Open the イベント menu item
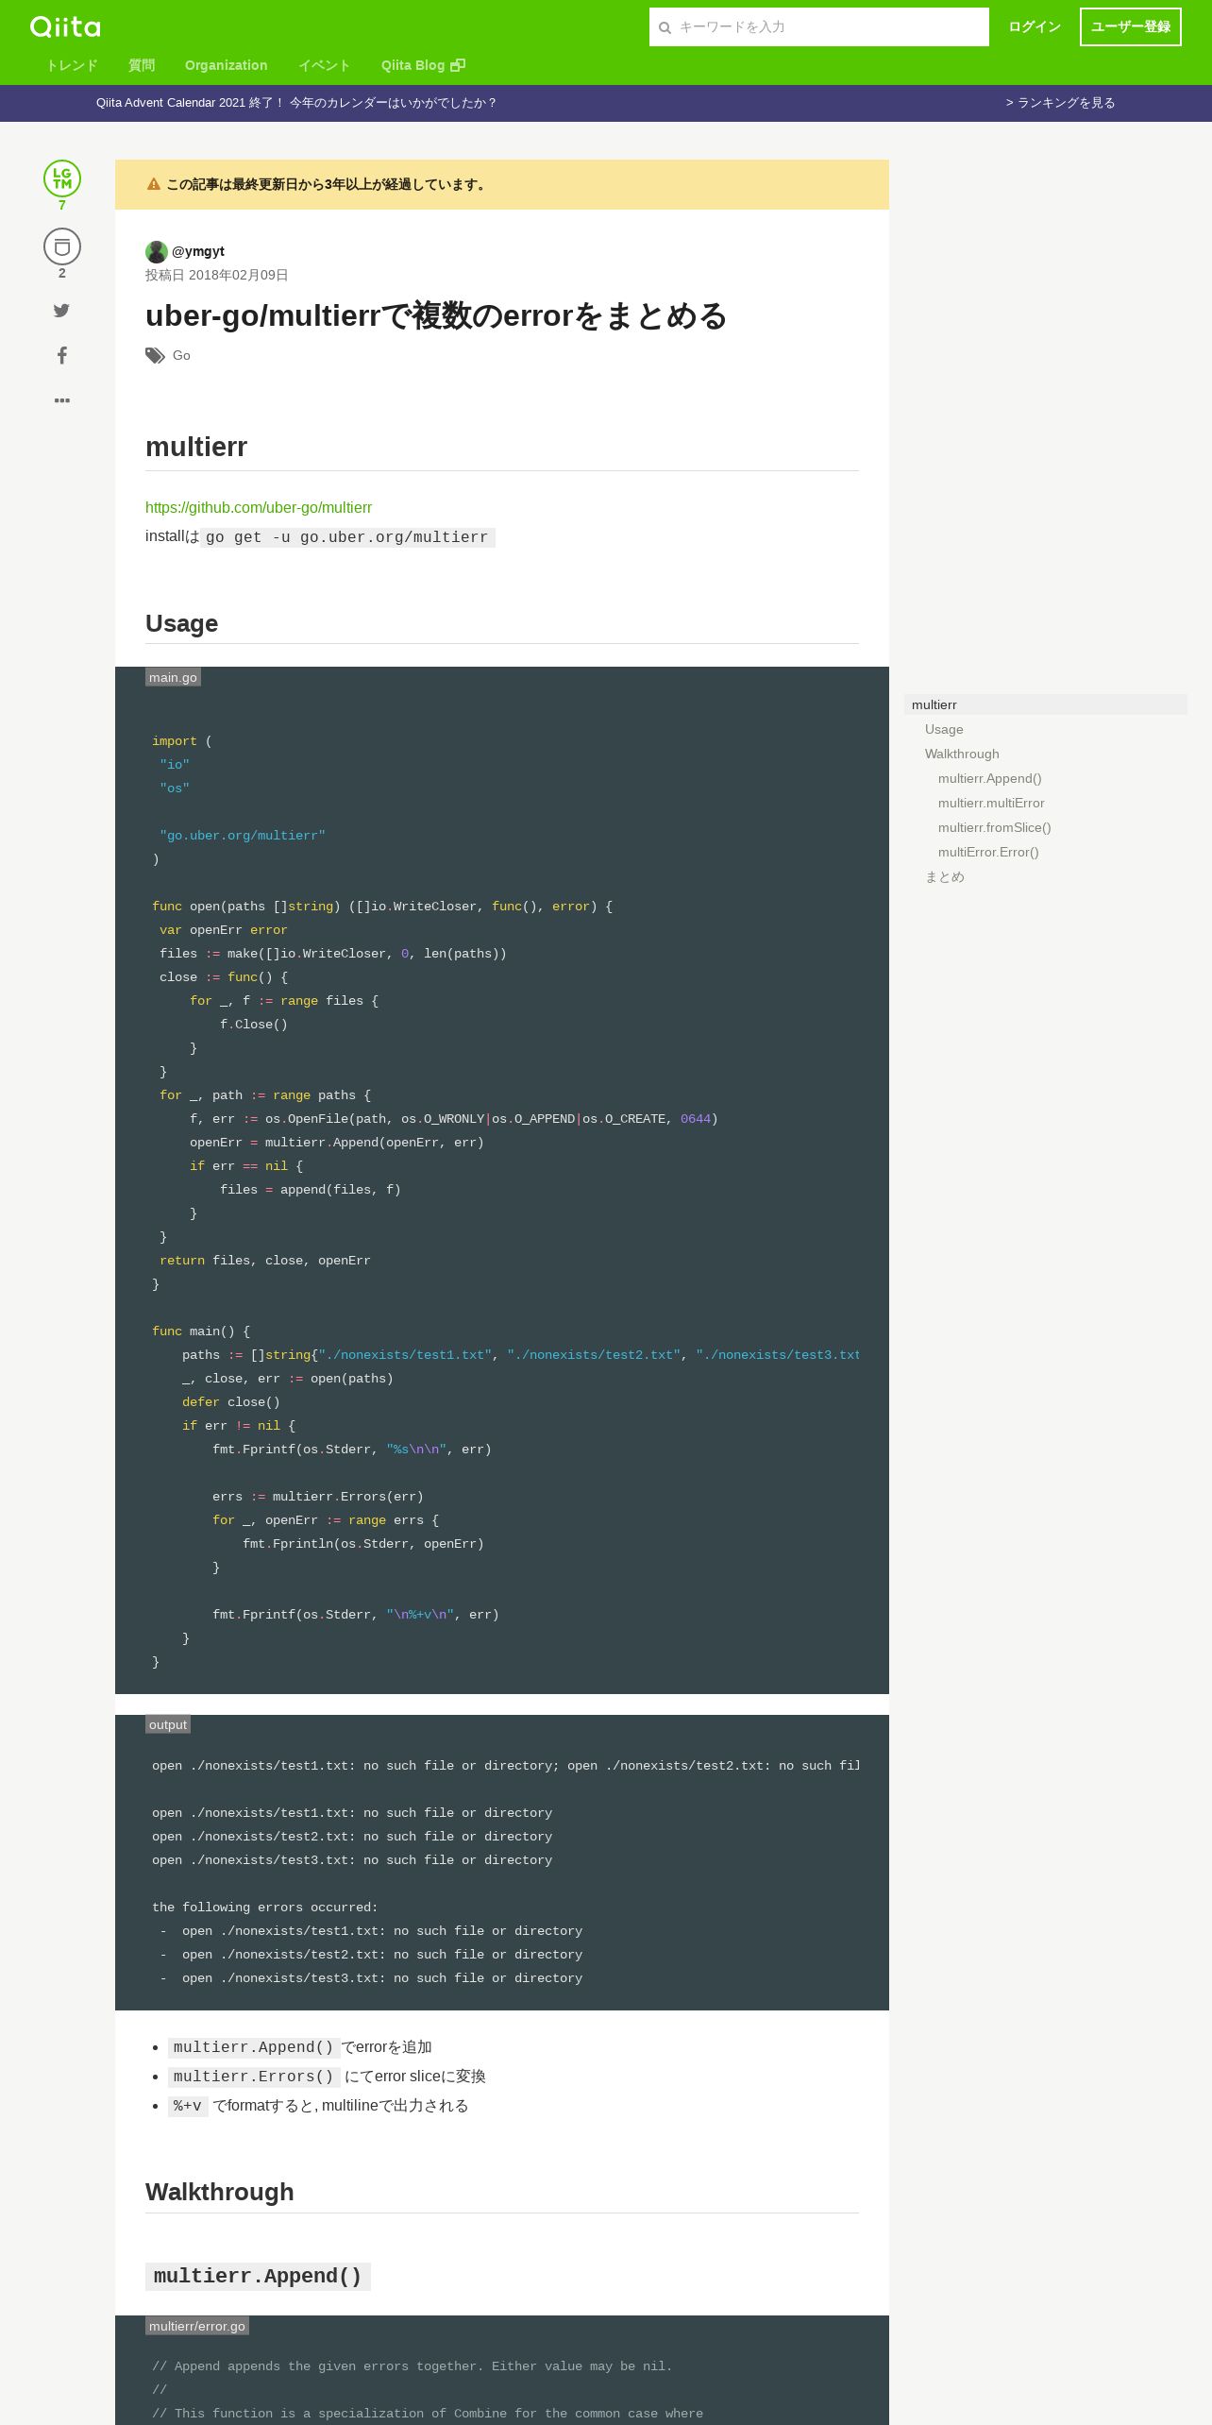1212x2425 pixels. 325,65
